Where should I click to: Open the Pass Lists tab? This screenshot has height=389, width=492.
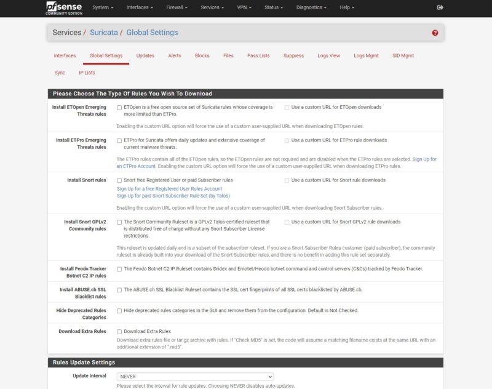click(258, 55)
